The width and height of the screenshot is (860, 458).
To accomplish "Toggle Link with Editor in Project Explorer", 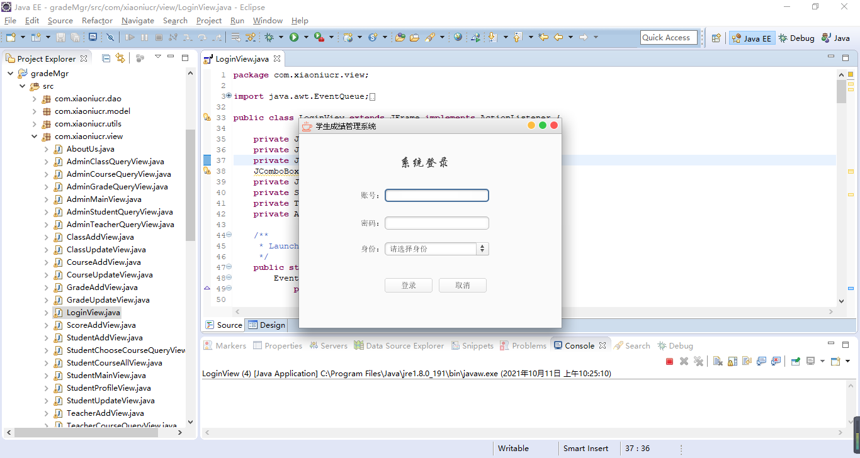I will (120, 58).
